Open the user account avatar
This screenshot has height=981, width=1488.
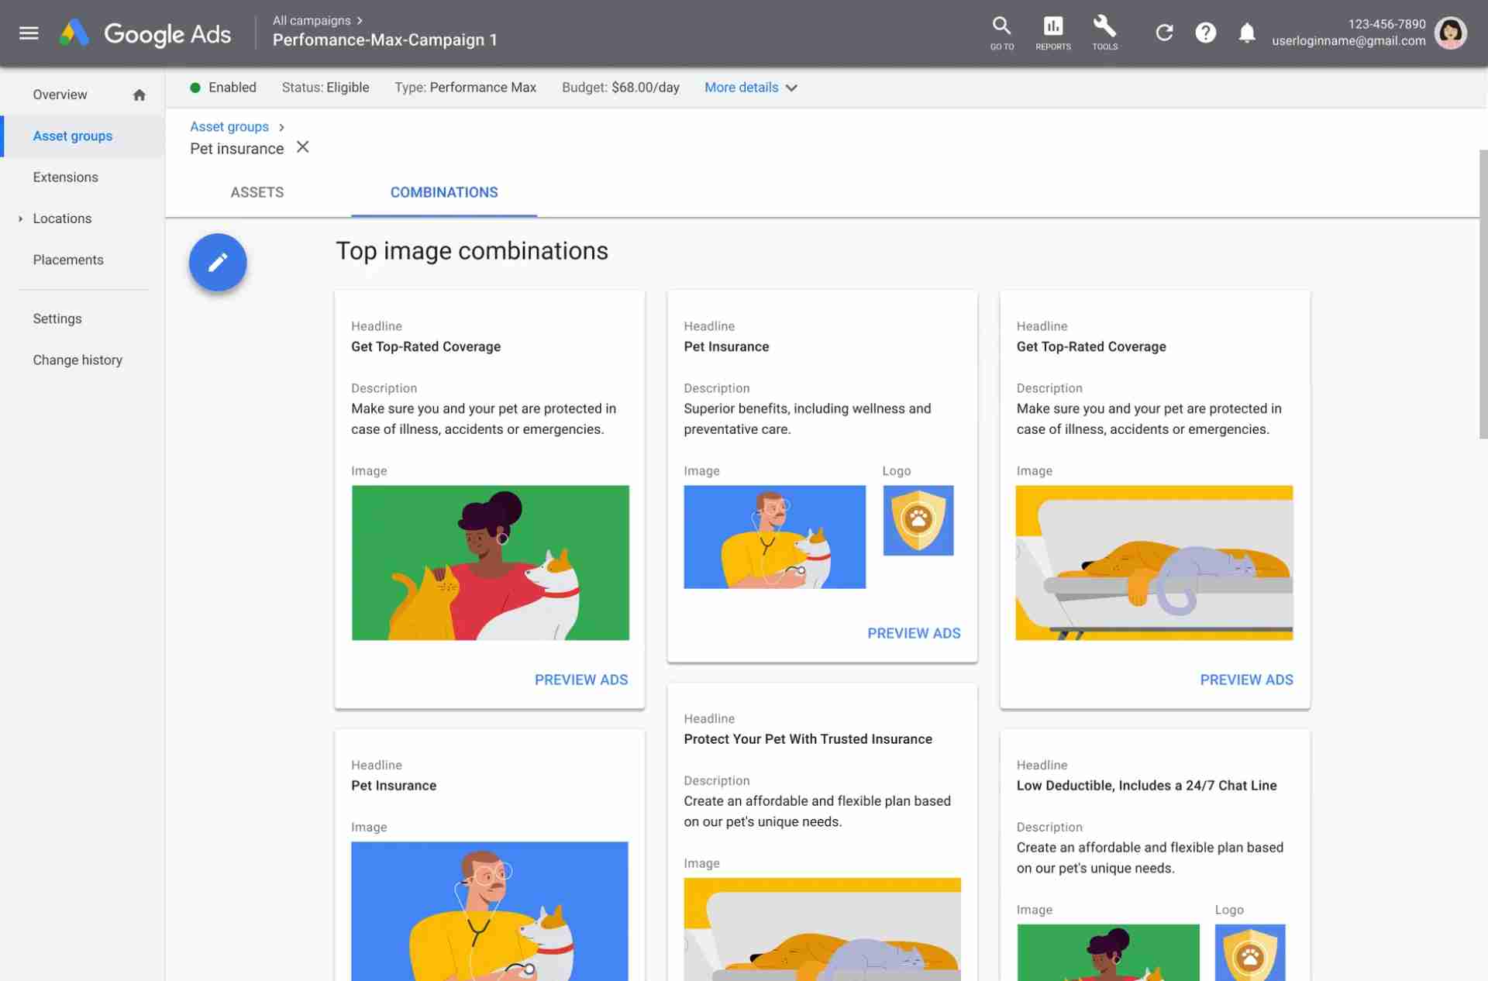1450,33
